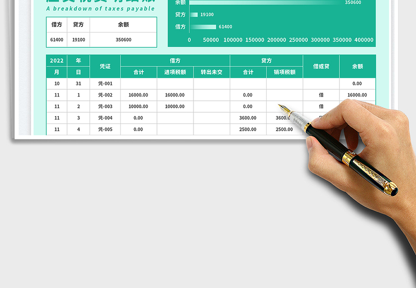Click 进项税额 16000.00 in the 凭-002 row

click(175, 95)
